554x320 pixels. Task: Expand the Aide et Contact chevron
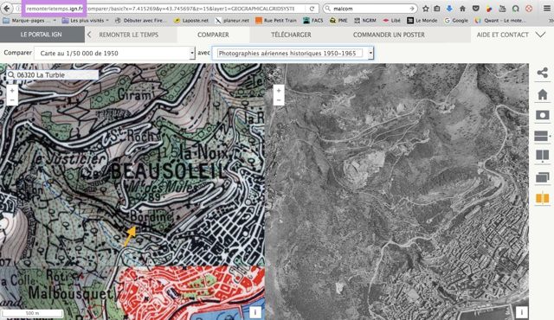coord(540,35)
